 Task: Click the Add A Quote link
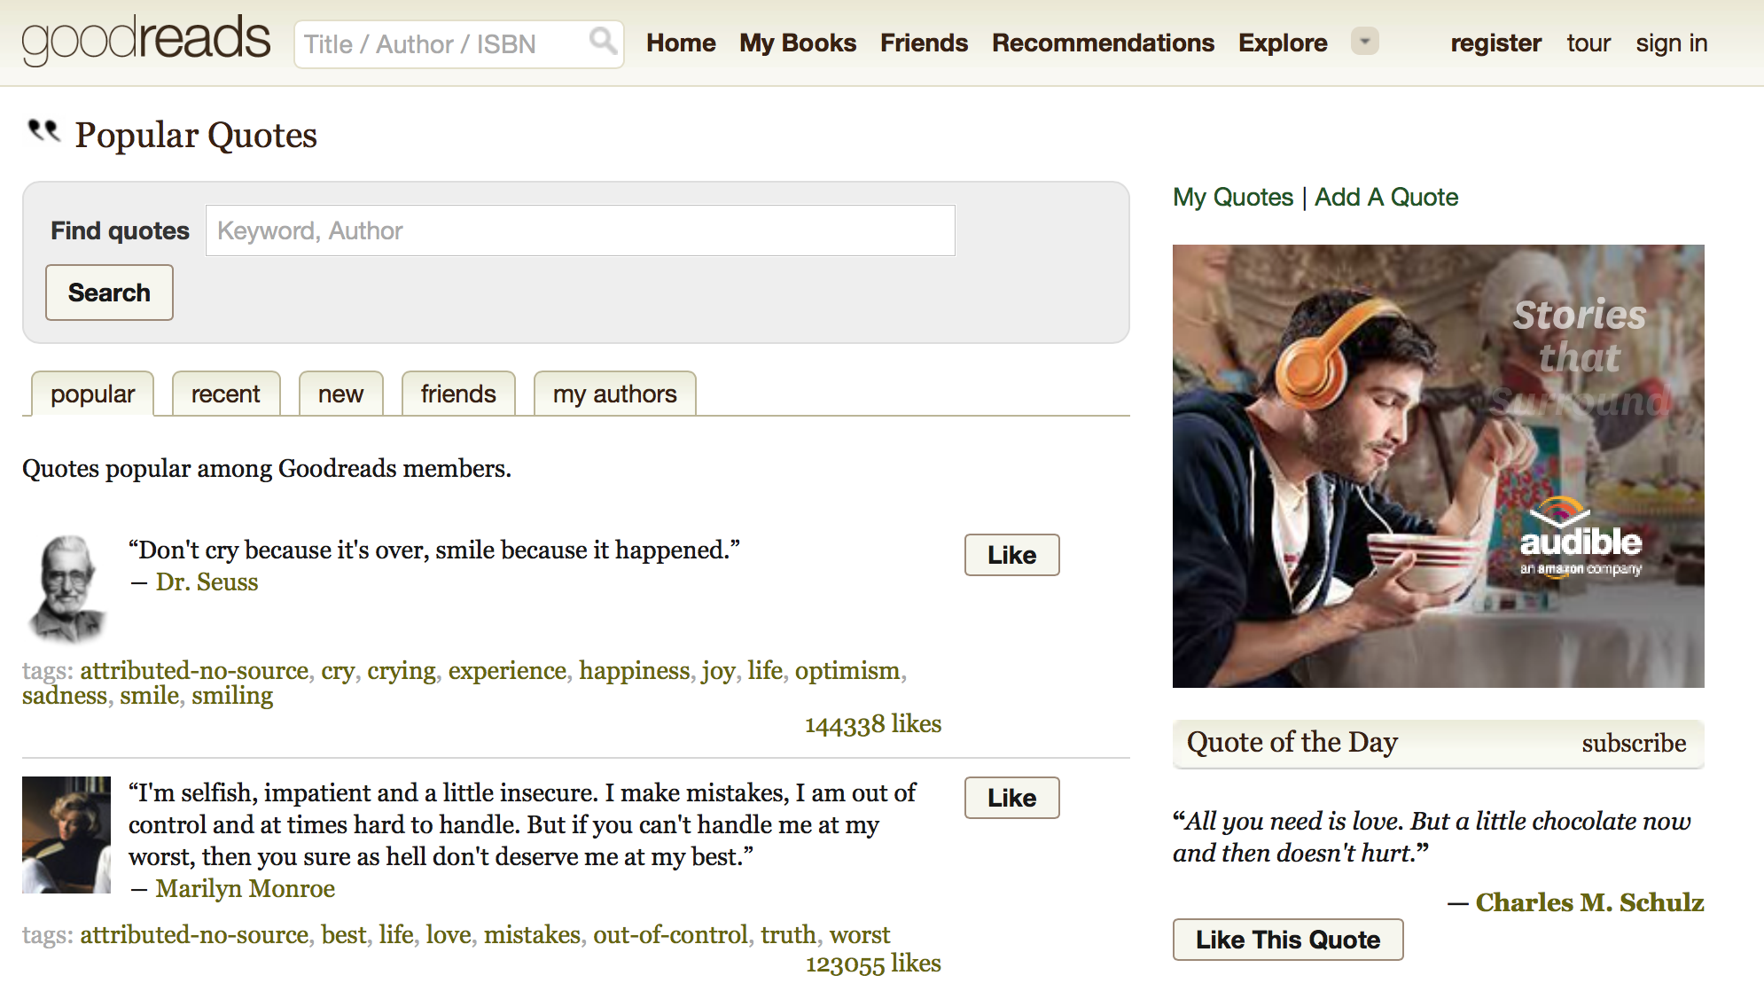coord(1386,197)
